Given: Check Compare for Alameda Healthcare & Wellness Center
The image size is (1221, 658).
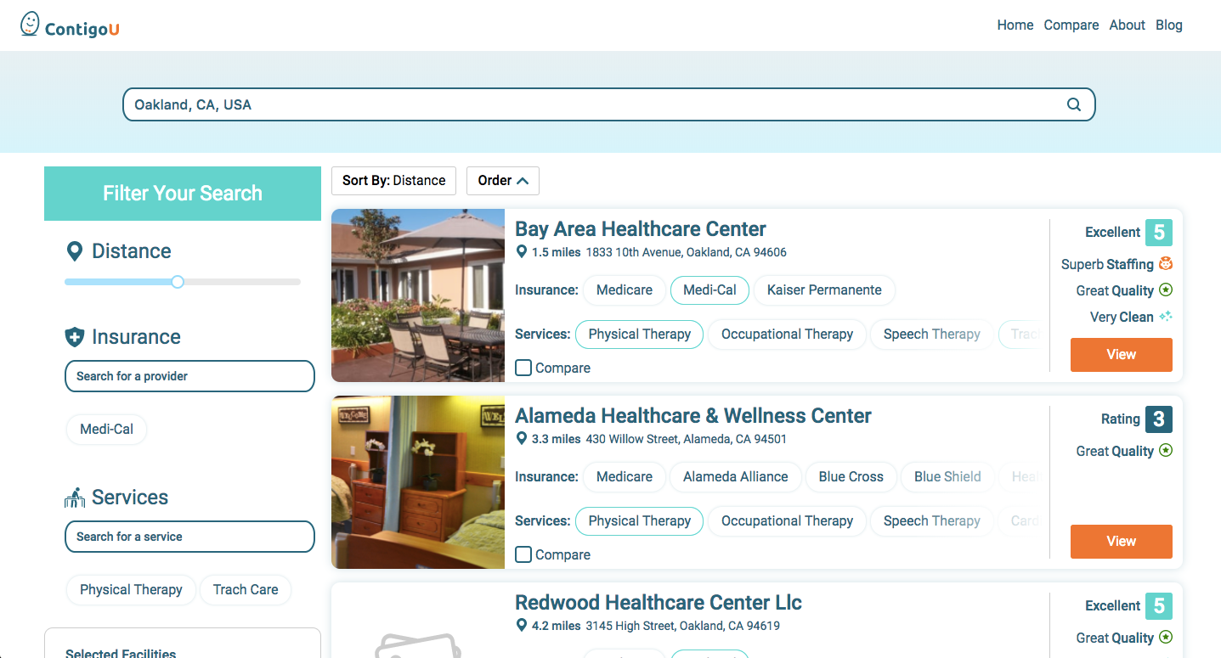Looking at the screenshot, I should (x=523, y=554).
